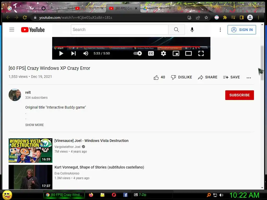Open relt channel avatar

15,95
